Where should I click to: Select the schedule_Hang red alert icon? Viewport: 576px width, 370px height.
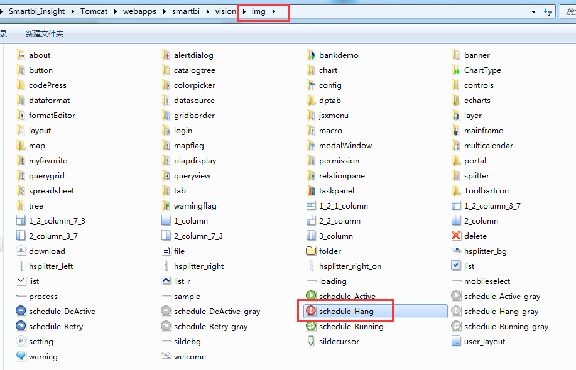click(x=311, y=311)
